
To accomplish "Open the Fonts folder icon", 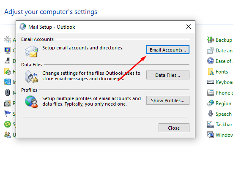I will tap(211, 71).
